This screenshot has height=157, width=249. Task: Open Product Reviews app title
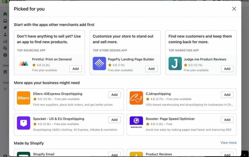pyautogui.click(x=159, y=154)
